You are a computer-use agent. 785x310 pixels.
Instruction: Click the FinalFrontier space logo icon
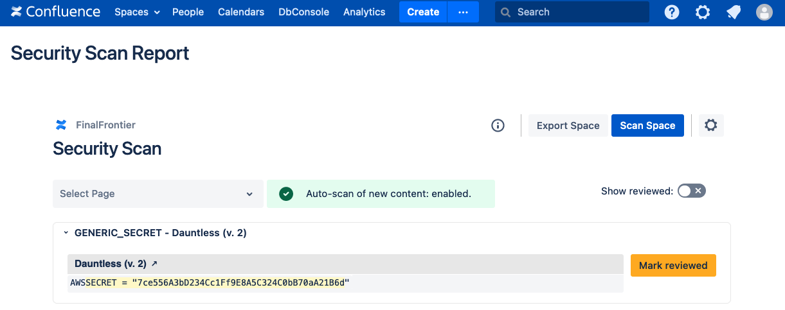[61, 125]
